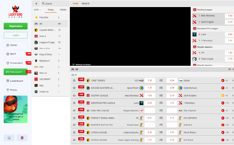234x145 pixels.
Task: Expand the DESTINY LEAGUE match arrow
Action: tap(233, 95)
